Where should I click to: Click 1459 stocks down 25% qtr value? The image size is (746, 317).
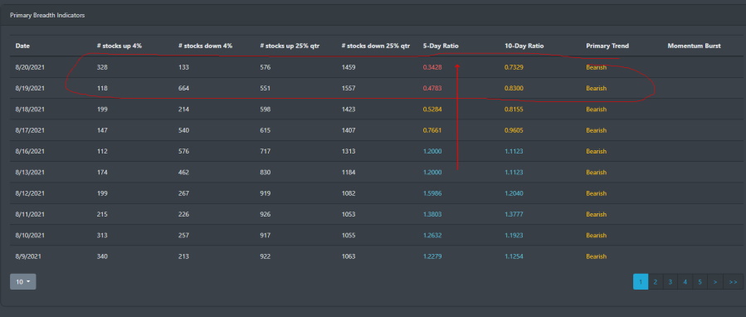tap(349, 67)
